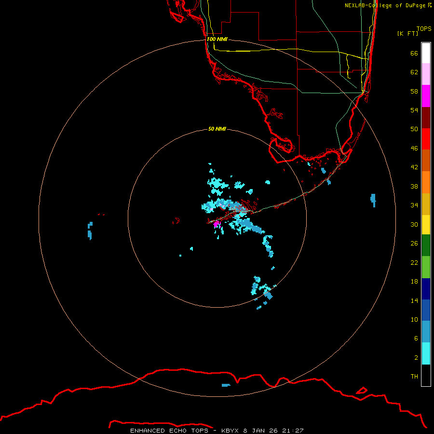Image resolution: width=434 pixels, height=434 pixels.
Task: Click the 30 legend value
Action: pyautogui.click(x=414, y=224)
